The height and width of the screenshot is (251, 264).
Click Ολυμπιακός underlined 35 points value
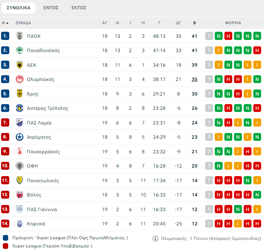(x=194, y=80)
